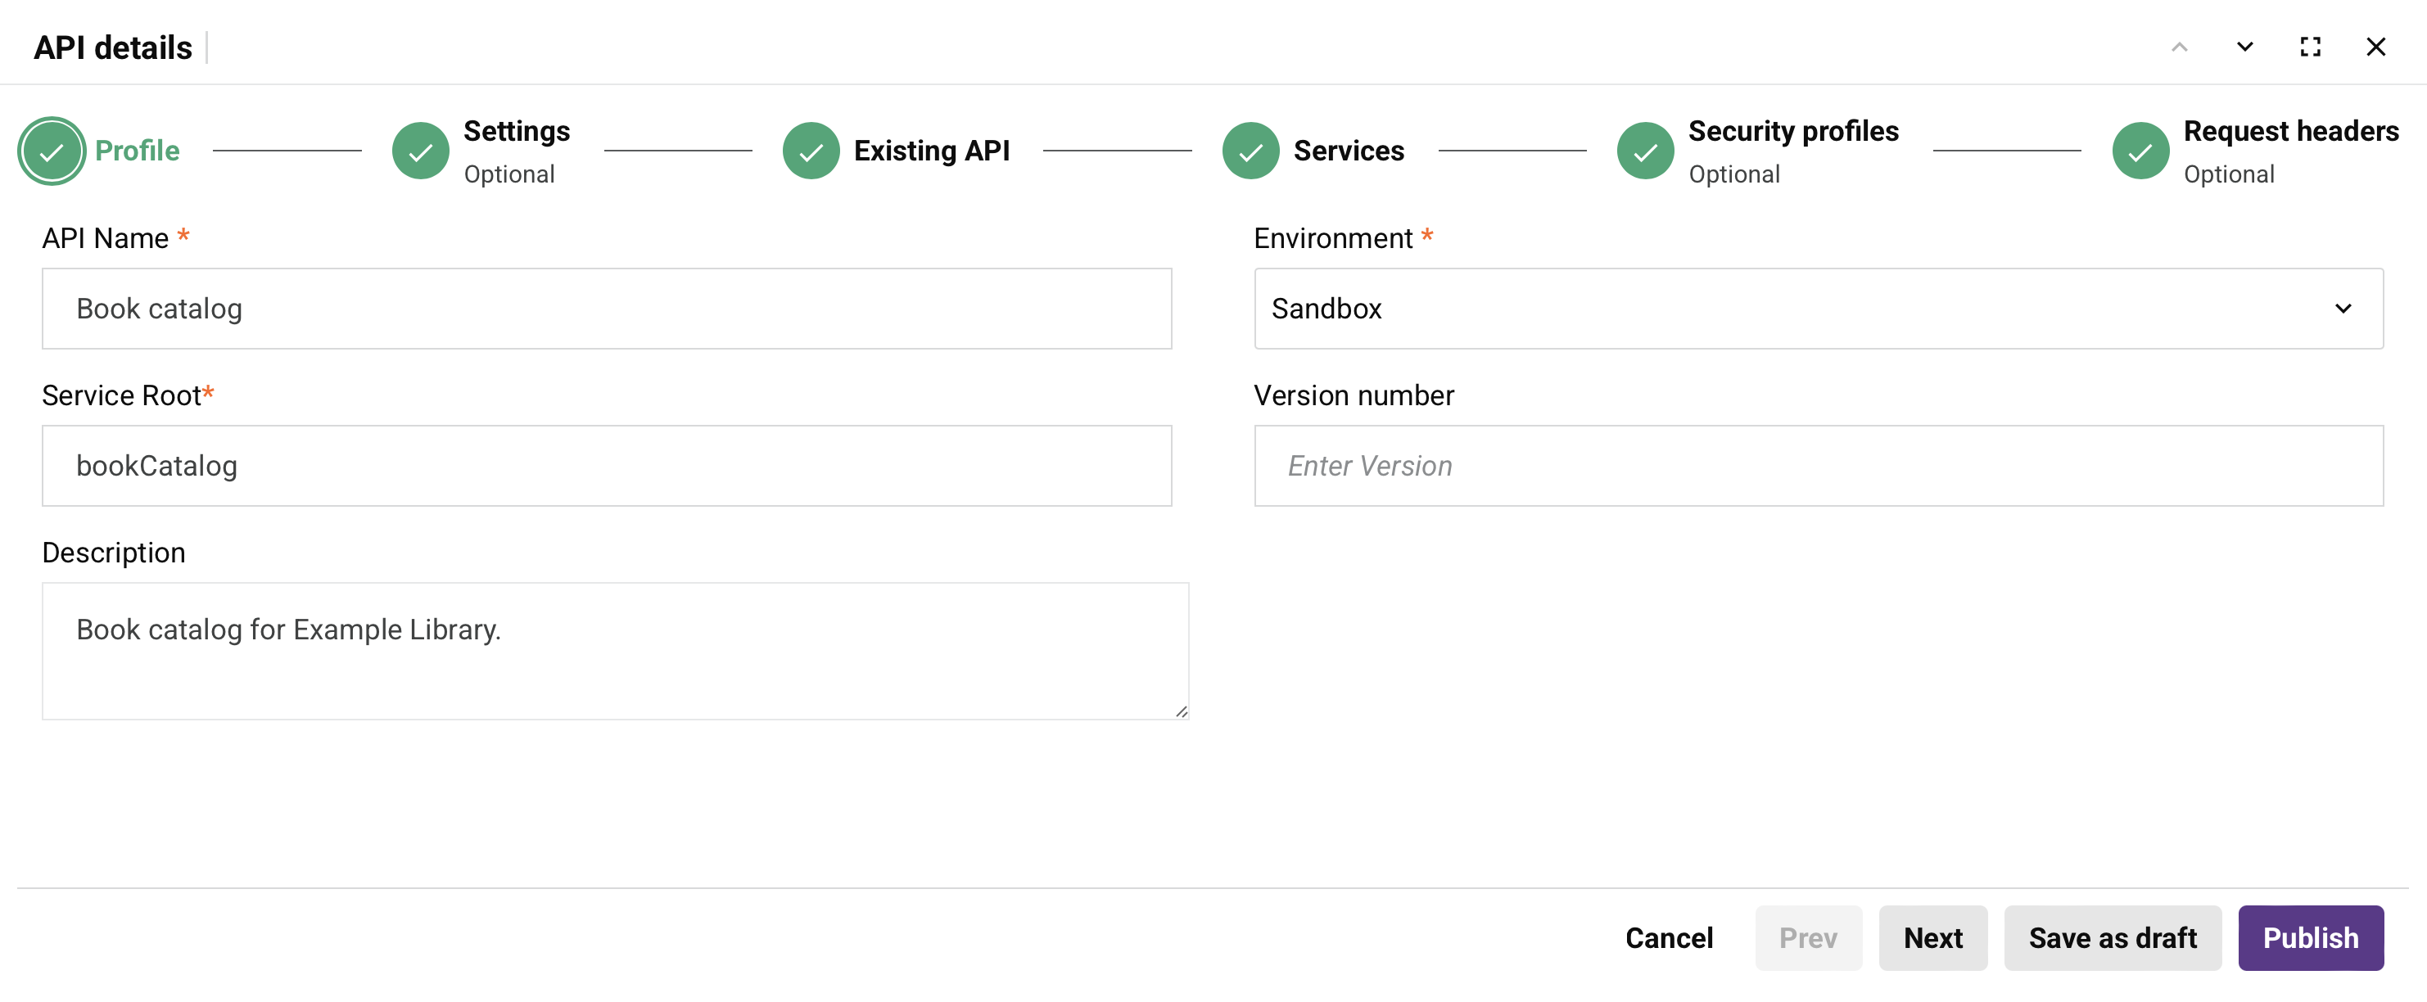Click the Next button
This screenshot has width=2427, height=1002.
(1932, 938)
